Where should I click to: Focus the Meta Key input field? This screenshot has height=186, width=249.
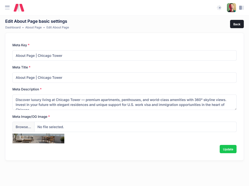pyautogui.click(x=125, y=56)
